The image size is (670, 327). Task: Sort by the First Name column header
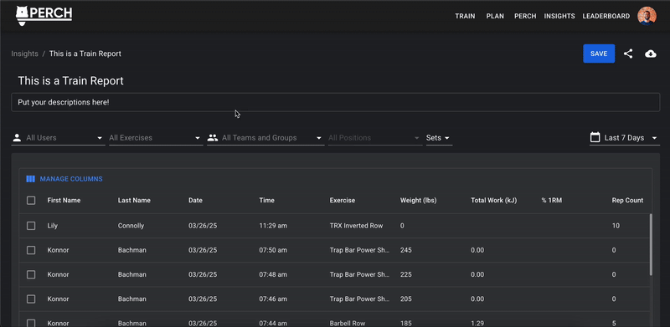pos(64,200)
